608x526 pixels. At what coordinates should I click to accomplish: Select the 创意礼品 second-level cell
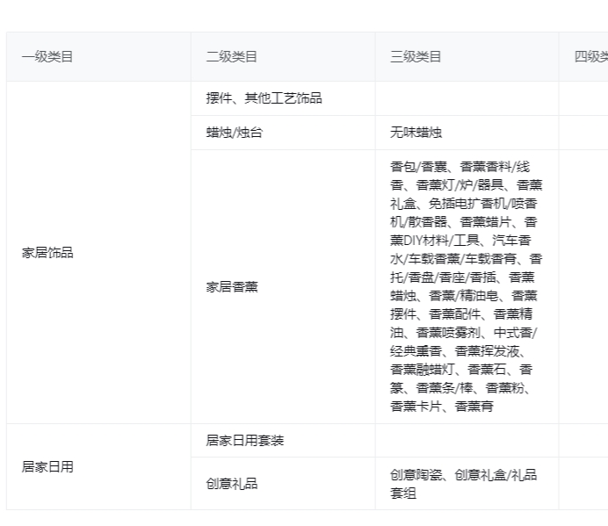click(x=232, y=483)
